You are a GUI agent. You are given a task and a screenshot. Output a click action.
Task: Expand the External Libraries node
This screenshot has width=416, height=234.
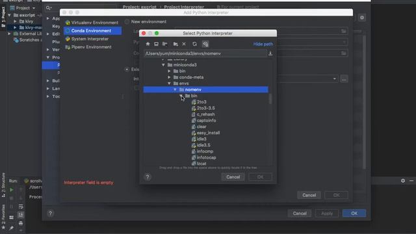(10, 34)
